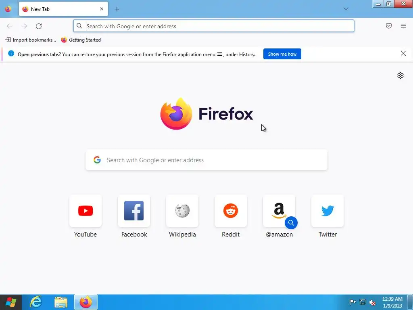Click the Twitter label text
Image resolution: width=413 pixels, height=310 pixels.
tap(327, 235)
